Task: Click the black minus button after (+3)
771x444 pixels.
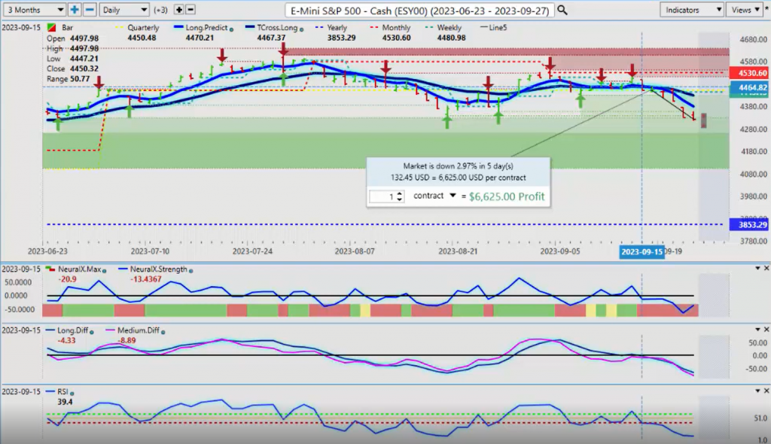Action: click(190, 10)
